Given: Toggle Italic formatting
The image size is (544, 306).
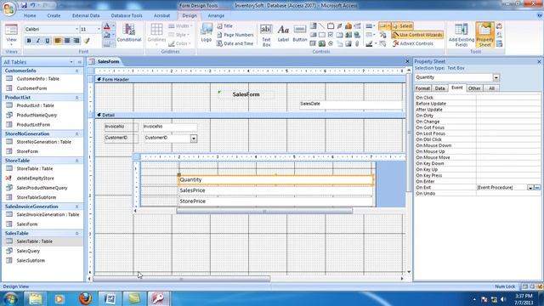Looking at the screenshot, I should [38, 41].
